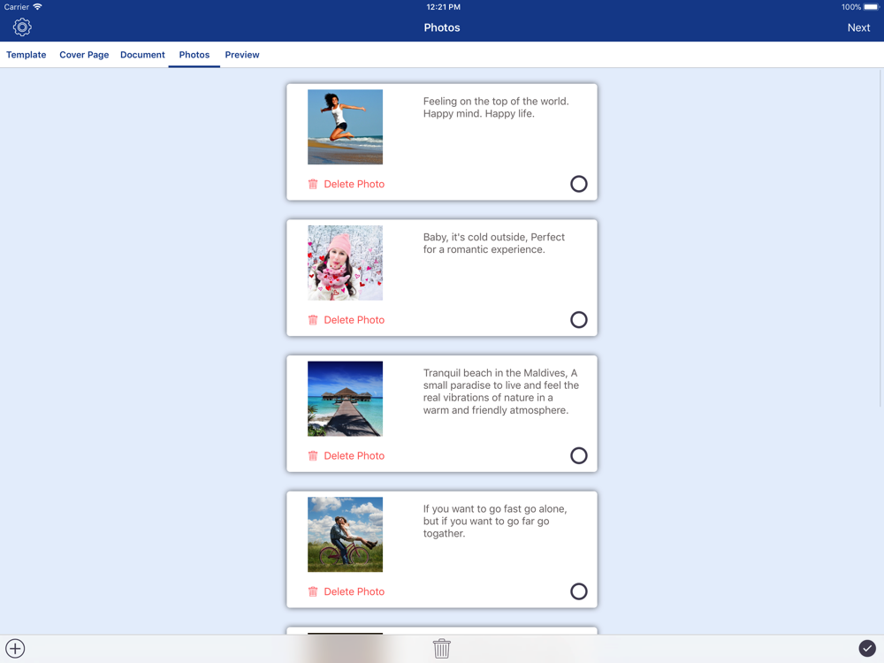
Task: Switch to the Template tab
Action: click(x=26, y=55)
